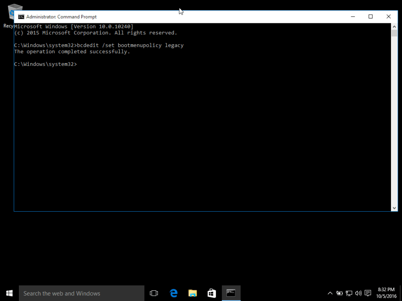
Task: Check the battery power tray icon
Action: (x=340, y=293)
